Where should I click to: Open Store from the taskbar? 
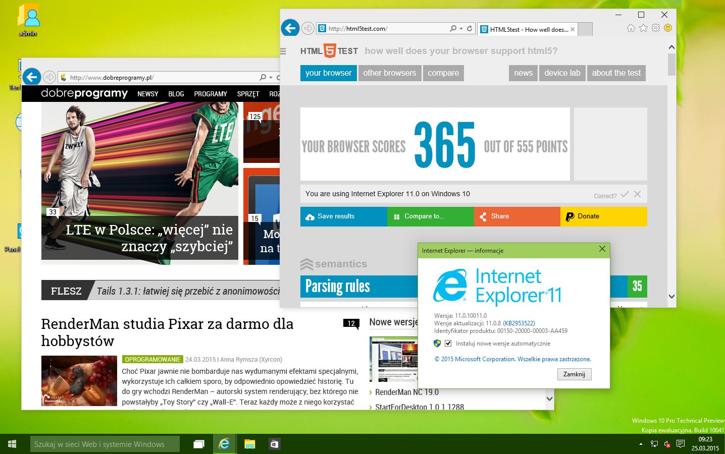pyautogui.click(x=274, y=444)
